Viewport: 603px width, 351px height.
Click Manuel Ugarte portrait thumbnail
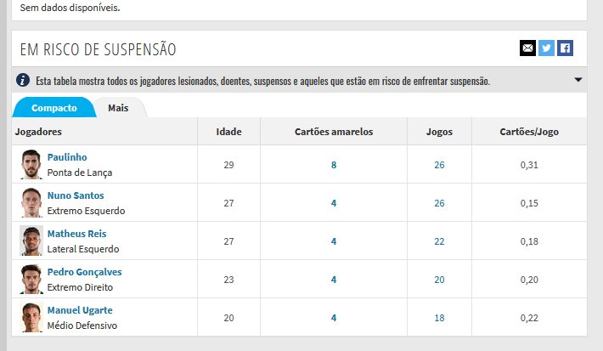coord(31,317)
